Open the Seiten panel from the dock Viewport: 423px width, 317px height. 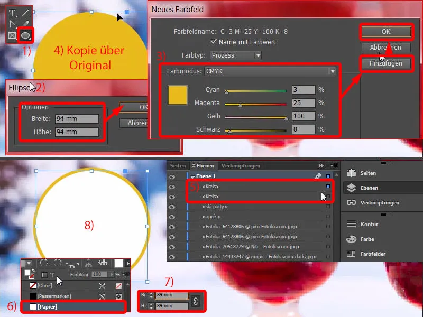click(x=362, y=173)
